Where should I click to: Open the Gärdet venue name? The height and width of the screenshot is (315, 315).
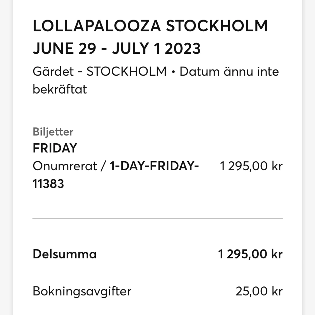[53, 71]
